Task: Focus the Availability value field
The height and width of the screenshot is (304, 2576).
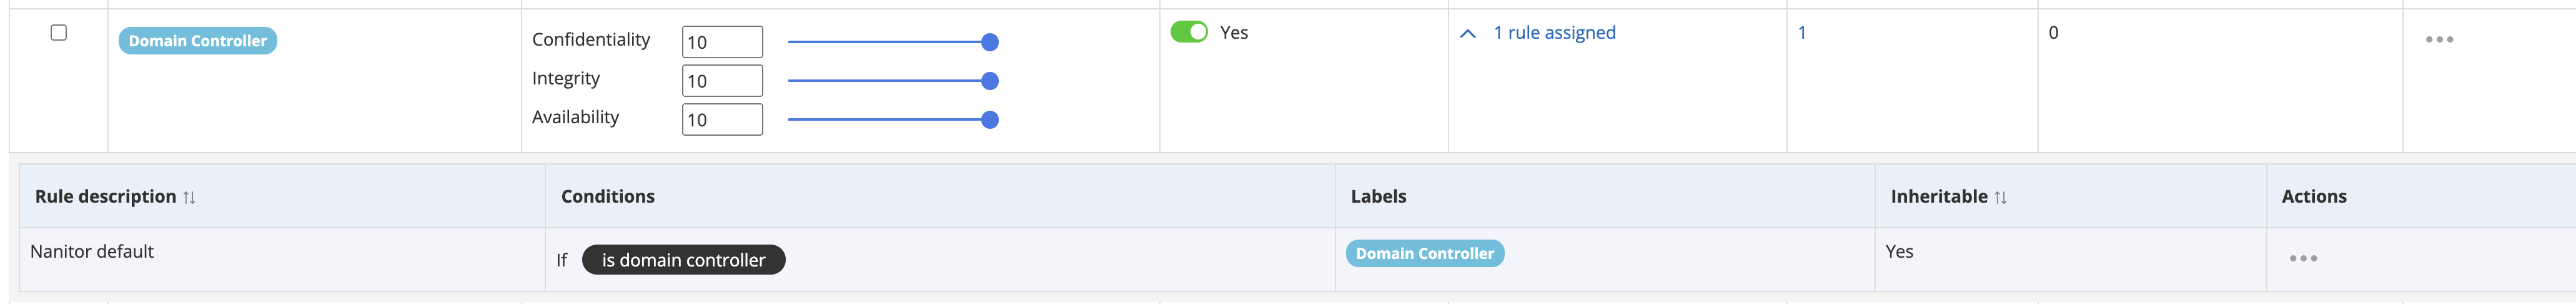Action: 722,120
